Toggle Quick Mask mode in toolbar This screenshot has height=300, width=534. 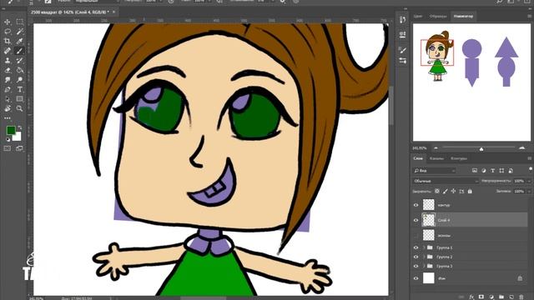point(8,148)
